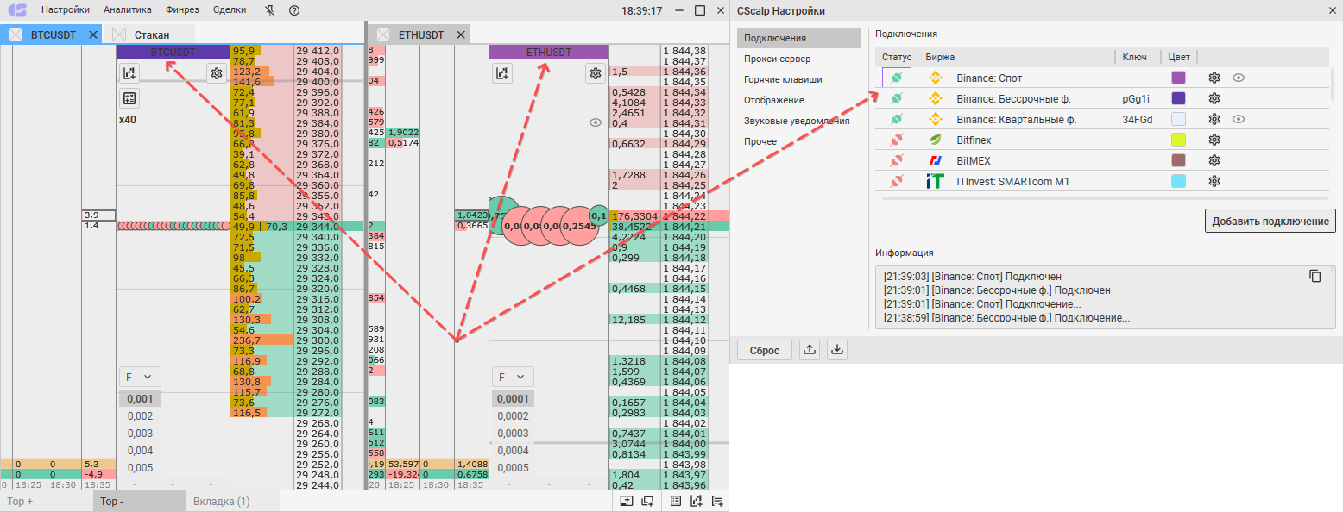Toggle eye visibility for Binance Spot

click(1239, 78)
